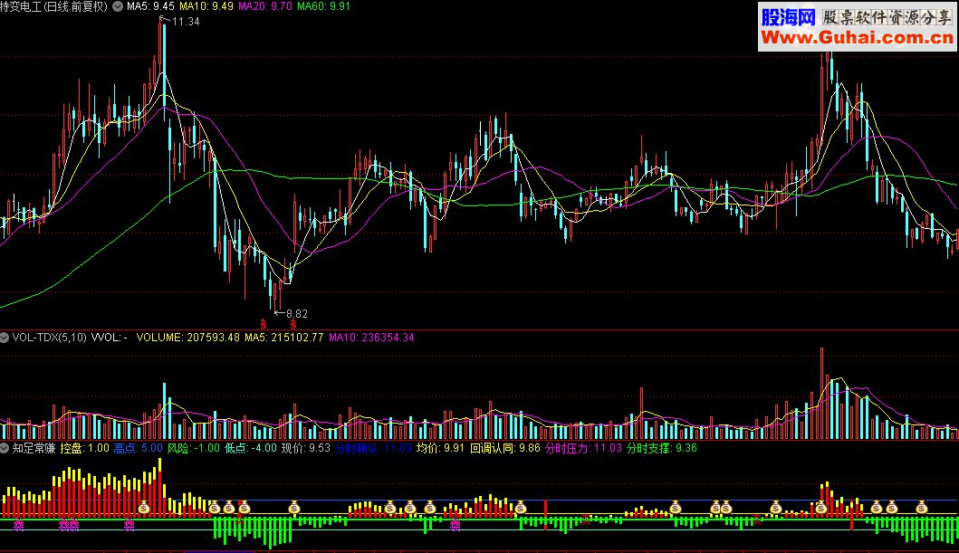
Task: Click the left red $ marker under the price chart
Action: (x=264, y=324)
